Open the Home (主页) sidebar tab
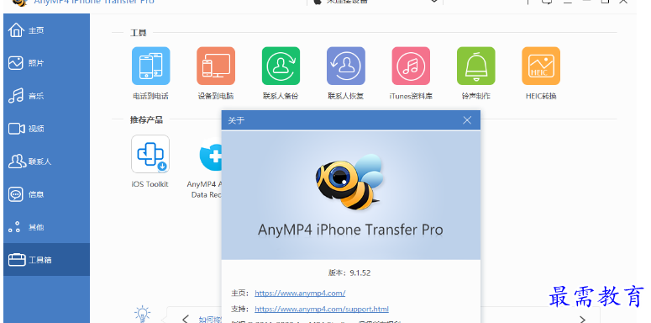 click(46, 30)
